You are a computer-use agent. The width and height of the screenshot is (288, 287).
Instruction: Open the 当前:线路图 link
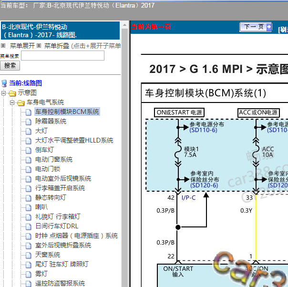pyautogui.click(x=26, y=83)
